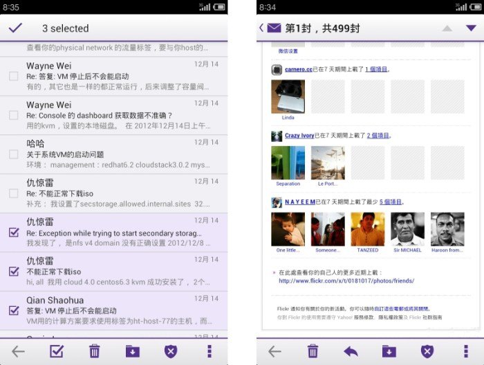The height and width of the screenshot is (365, 484).
Task: Open flickr.com photos/friends URL
Action: pyautogui.click(x=346, y=281)
